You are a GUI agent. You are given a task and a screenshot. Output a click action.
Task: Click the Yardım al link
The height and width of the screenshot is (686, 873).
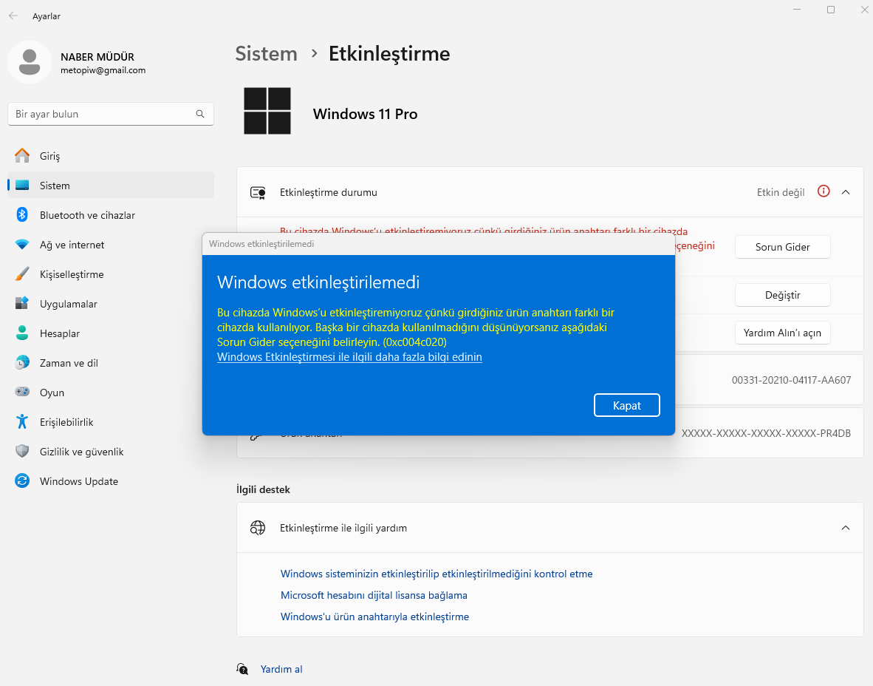click(x=281, y=669)
